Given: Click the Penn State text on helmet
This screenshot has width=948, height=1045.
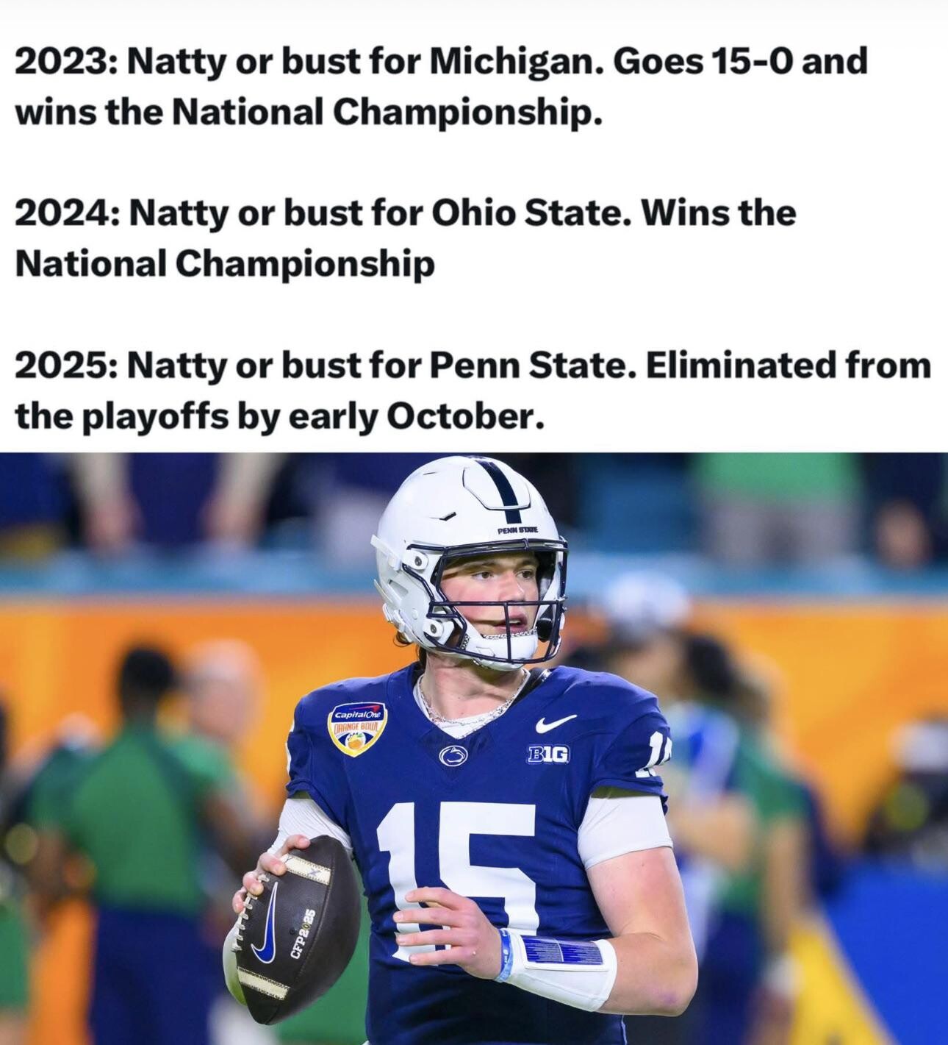Looking at the screenshot, I should pos(517,529).
